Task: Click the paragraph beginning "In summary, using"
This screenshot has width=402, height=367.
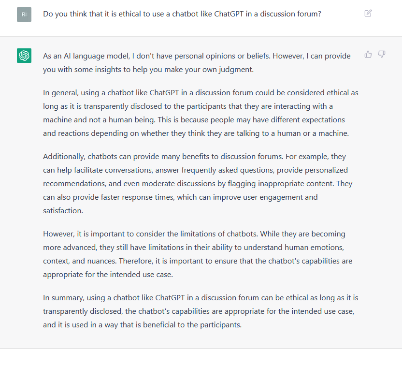Action: 201,311
